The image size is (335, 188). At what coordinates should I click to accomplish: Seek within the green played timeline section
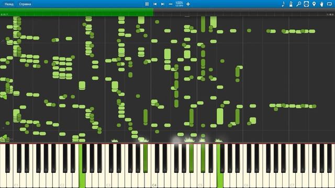(76, 13)
